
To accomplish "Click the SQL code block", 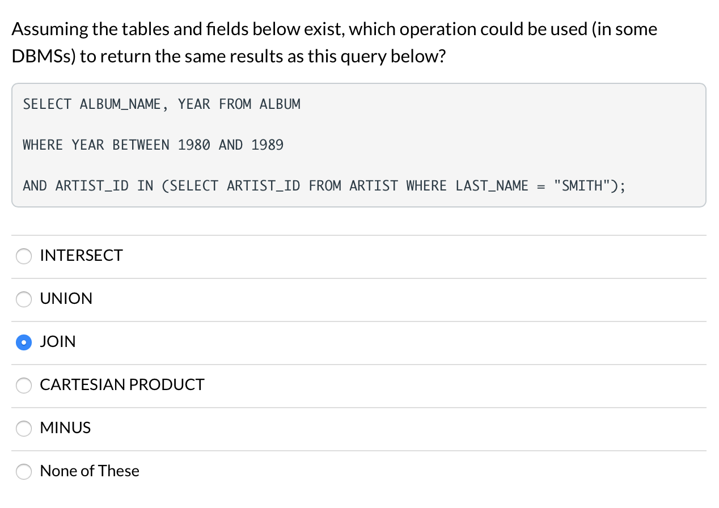I will [358, 145].
